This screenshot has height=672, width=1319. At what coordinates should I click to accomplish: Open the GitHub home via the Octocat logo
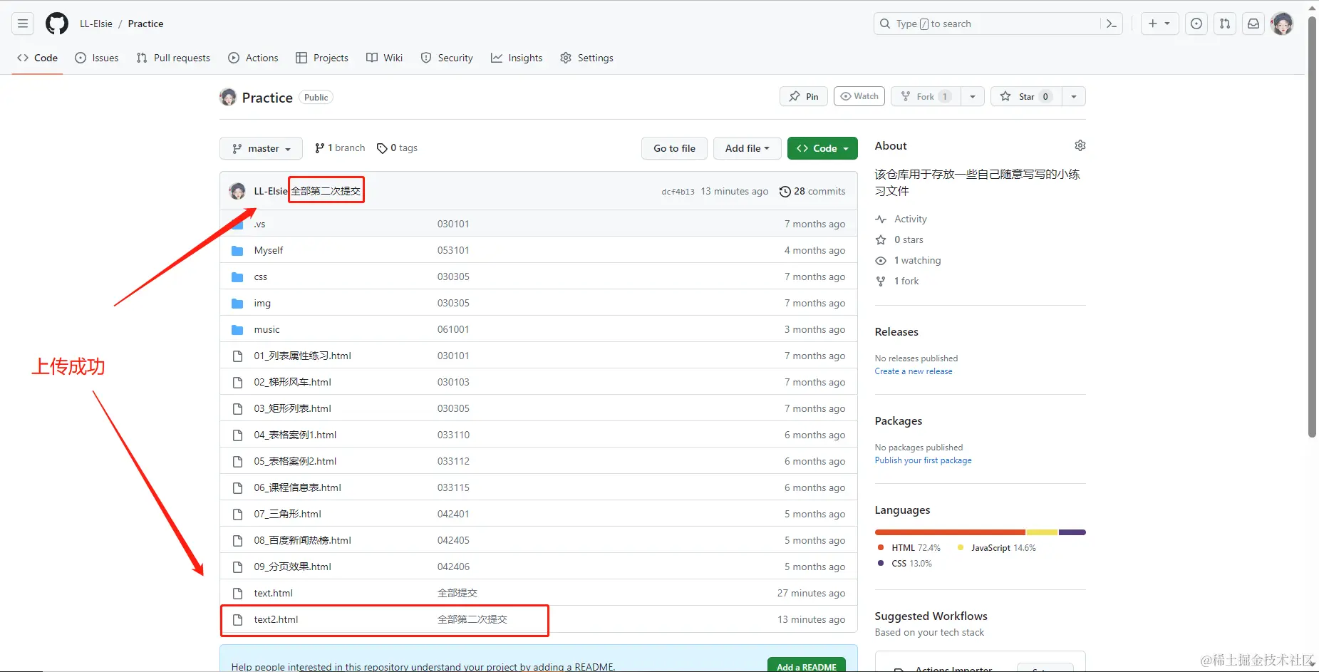(x=56, y=23)
